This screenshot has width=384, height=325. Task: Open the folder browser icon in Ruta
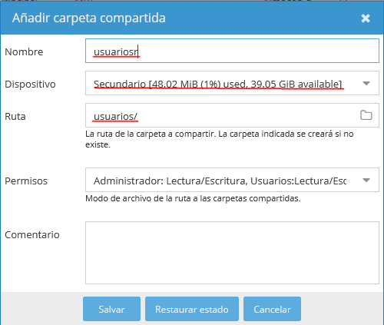coord(366,115)
